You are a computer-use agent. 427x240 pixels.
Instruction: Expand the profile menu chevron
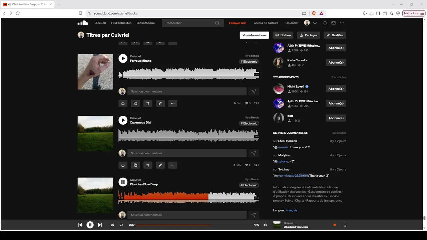point(315,23)
